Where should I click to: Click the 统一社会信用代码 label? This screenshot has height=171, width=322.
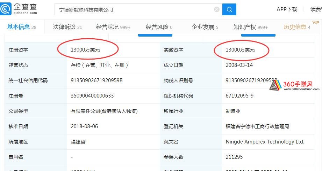tap(28, 80)
